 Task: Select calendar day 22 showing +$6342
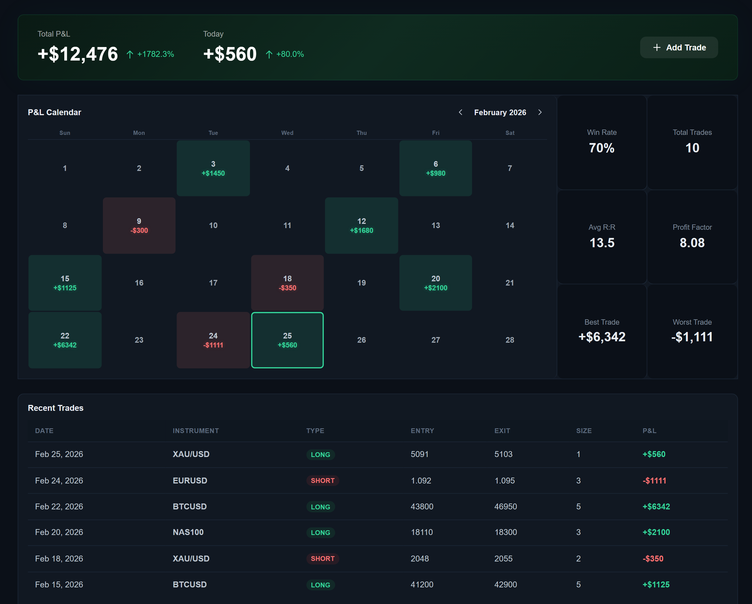click(65, 340)
